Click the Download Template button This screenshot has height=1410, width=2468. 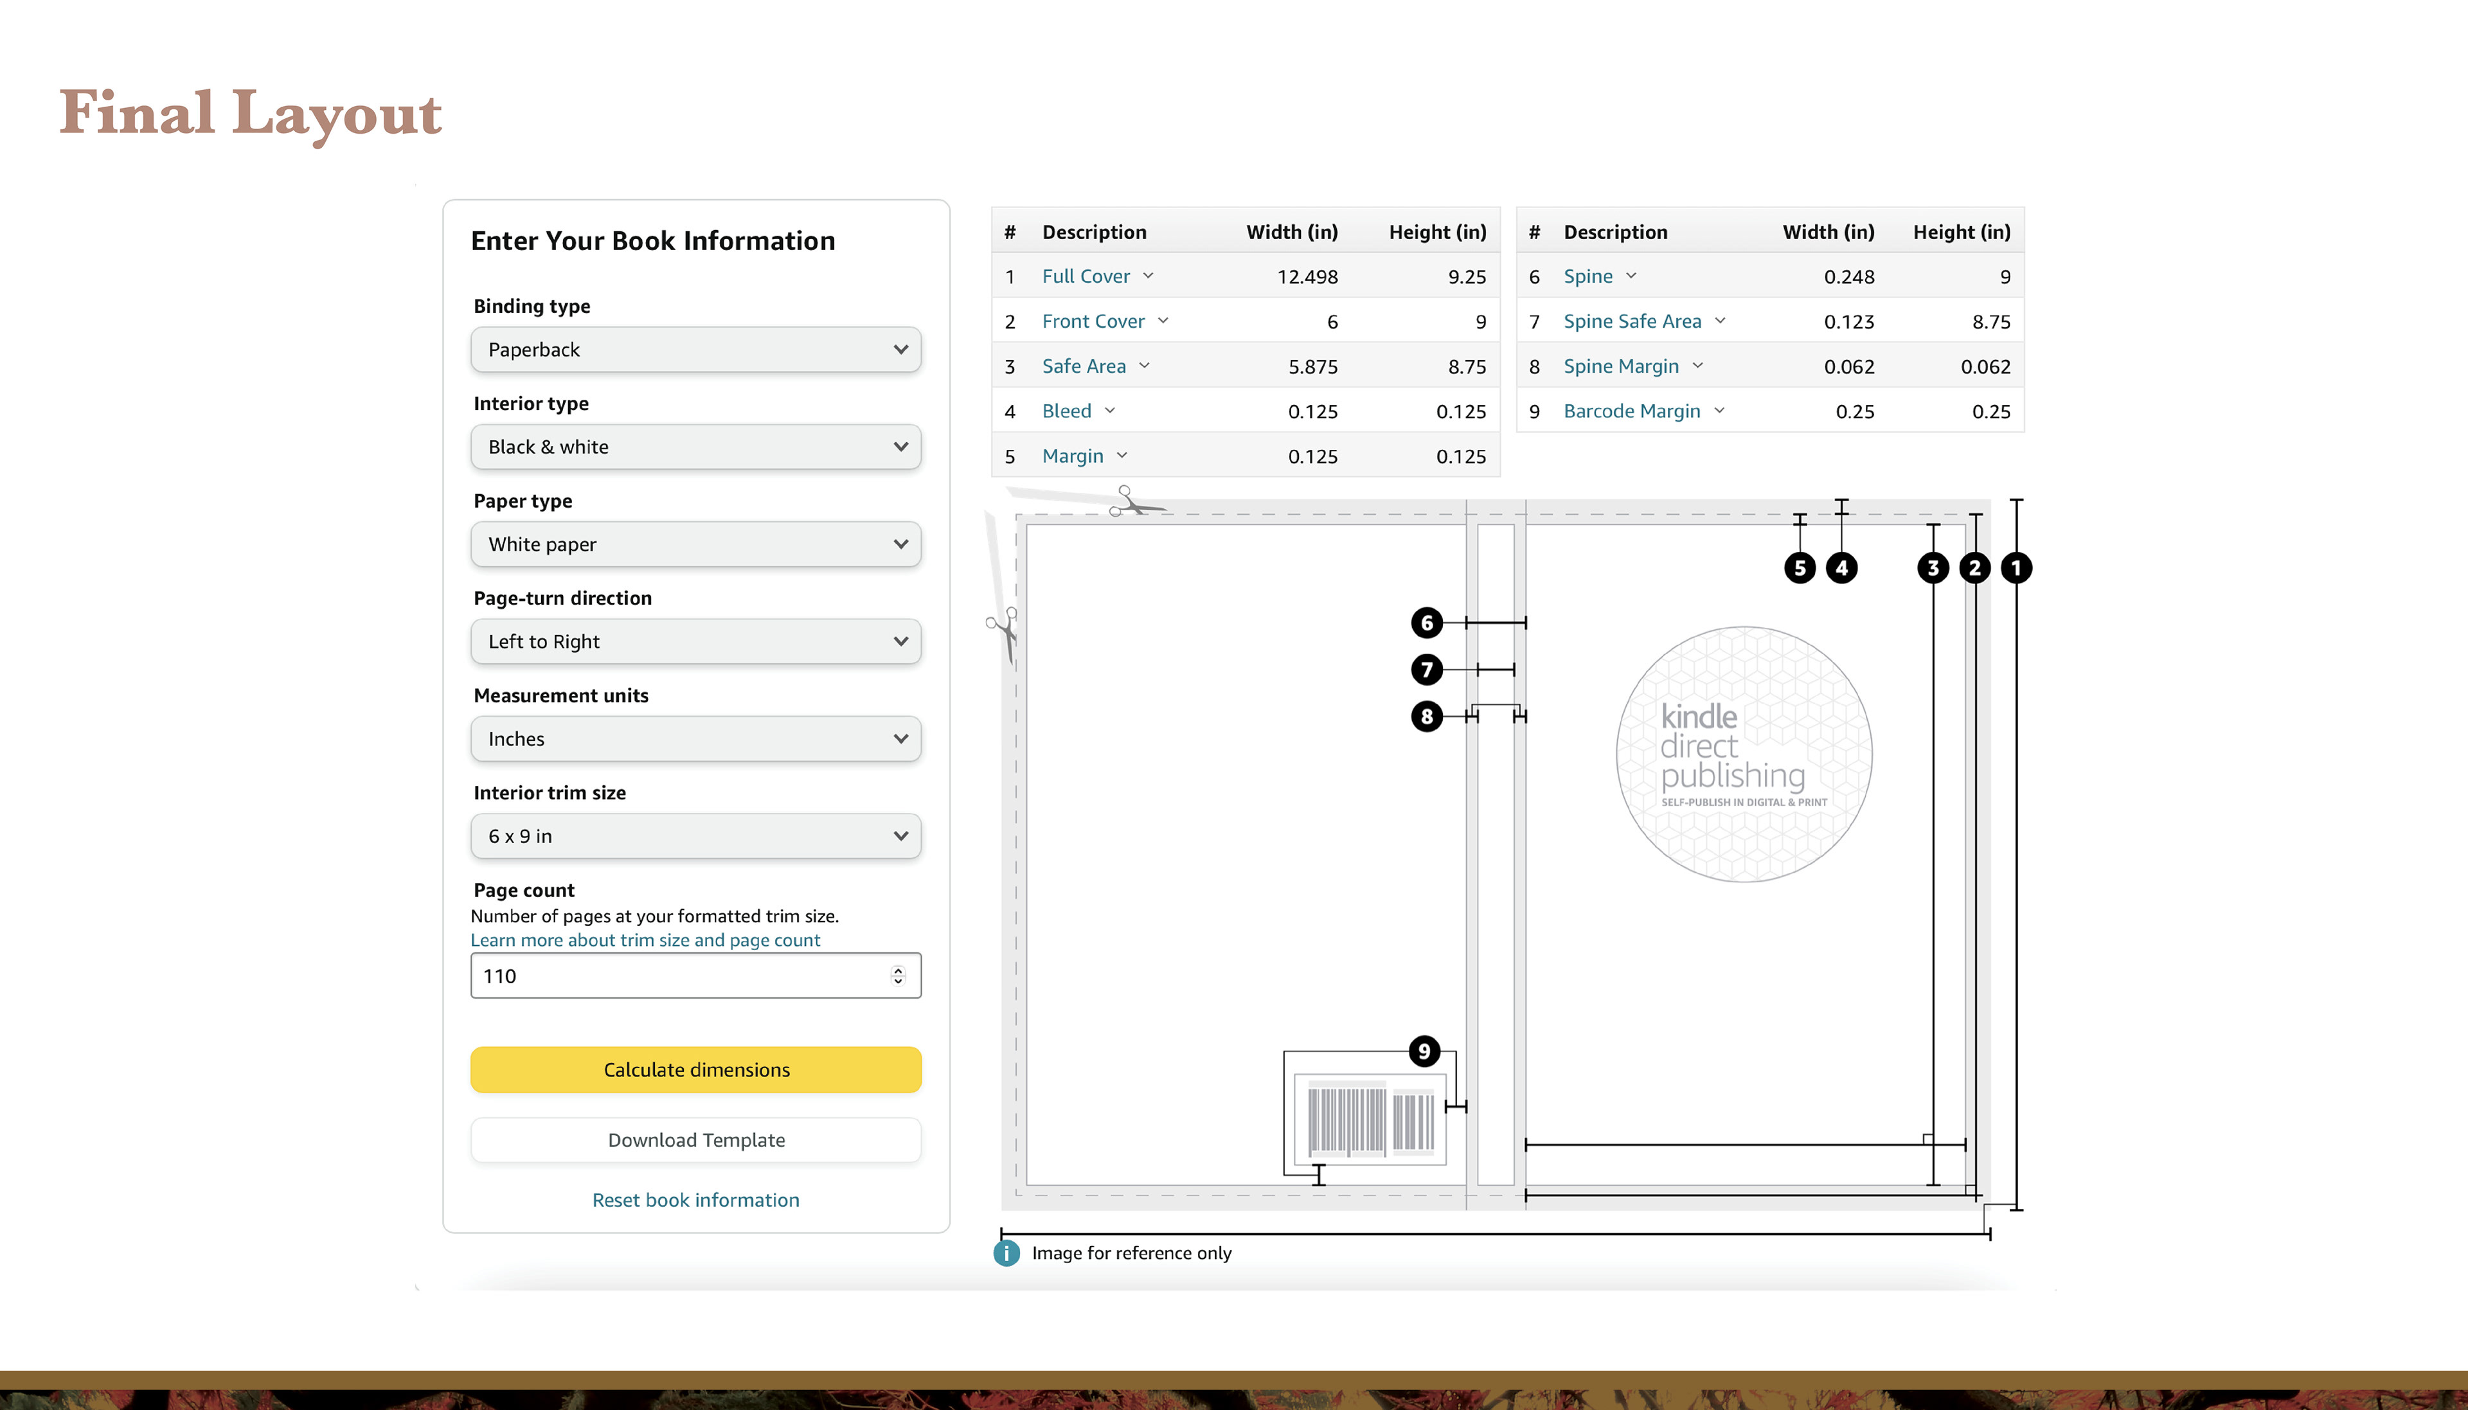coord(695,1140)
